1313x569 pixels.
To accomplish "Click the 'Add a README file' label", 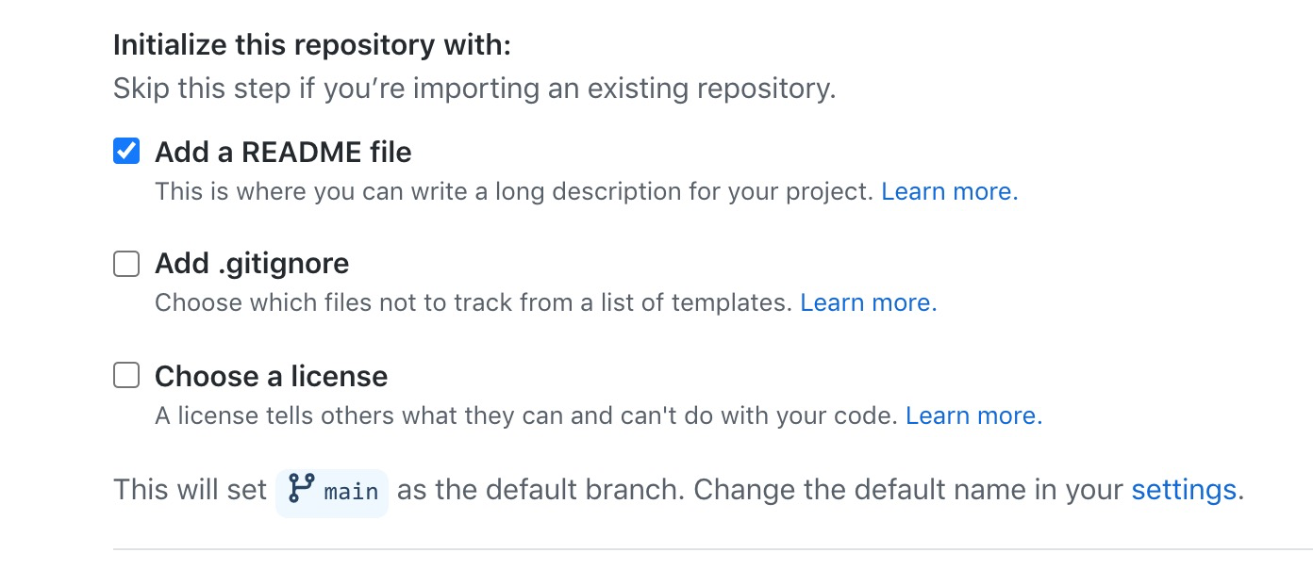I will point(283,152).
